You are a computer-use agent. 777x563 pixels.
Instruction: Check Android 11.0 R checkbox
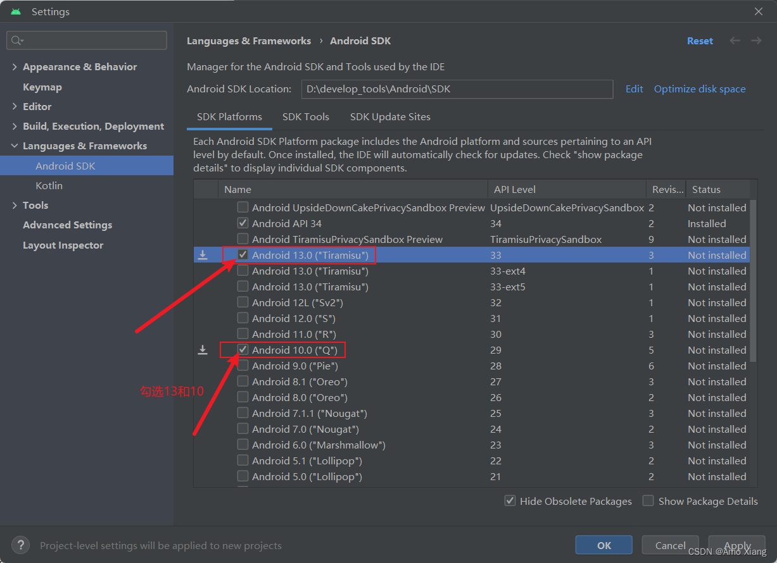pos(243,334)
